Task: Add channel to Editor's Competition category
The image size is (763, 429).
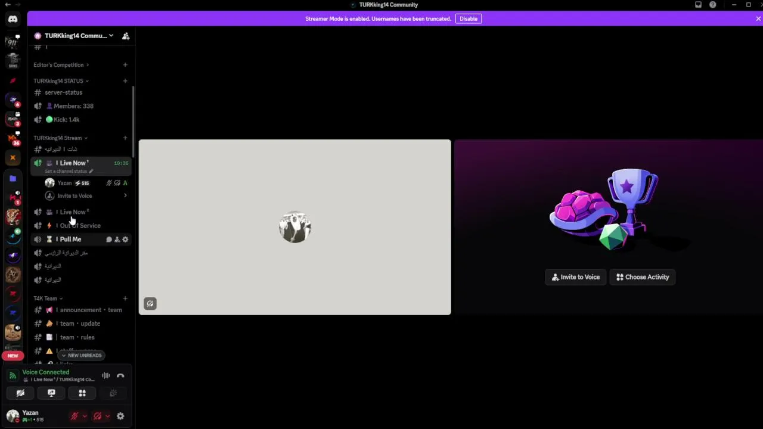Action: click(125, 65)
